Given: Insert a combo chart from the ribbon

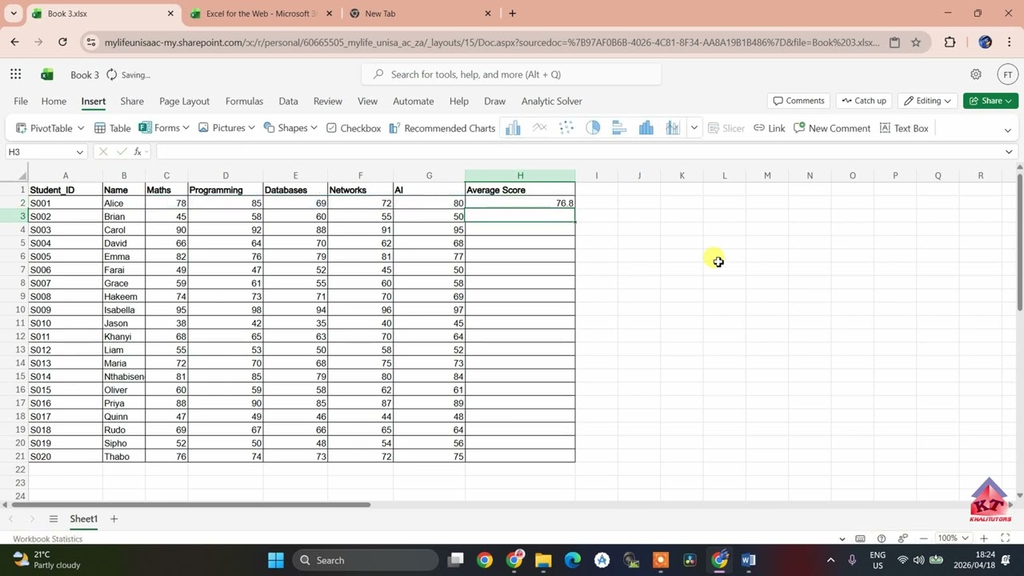Looking at the screenshot, I should [673, 128].
